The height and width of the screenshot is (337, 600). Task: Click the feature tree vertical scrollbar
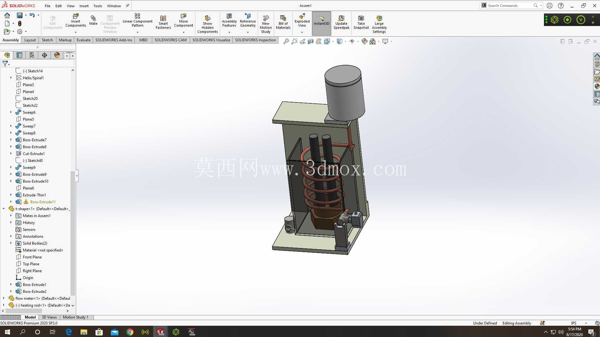(73, 233)
